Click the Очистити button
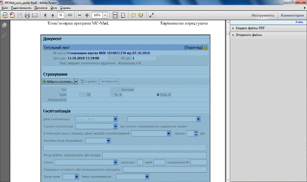The image size is (307, 182). [110, 82]
